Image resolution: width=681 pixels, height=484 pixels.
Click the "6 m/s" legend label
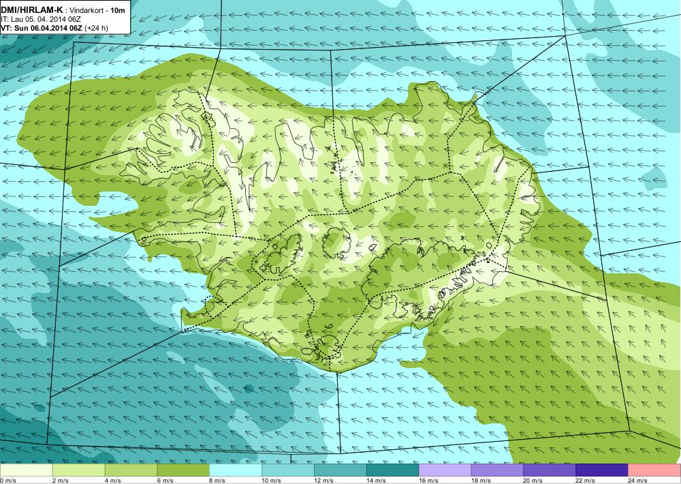[165, 481]
